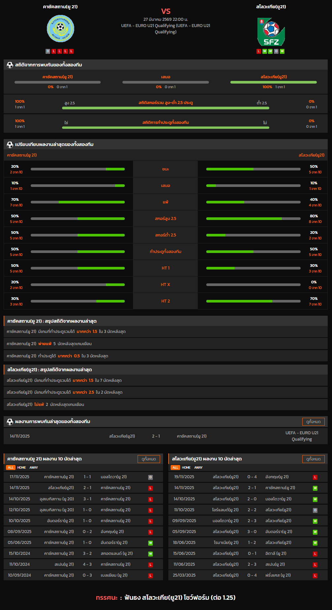
Task: Click the Kazakhstan U21 team logo
Action: click(60, 28)
